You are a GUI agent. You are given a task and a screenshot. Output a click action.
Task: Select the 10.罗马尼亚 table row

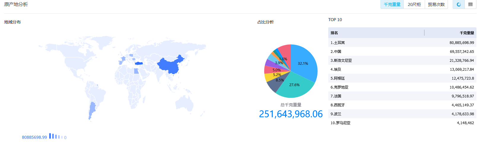(x=402, y=123)
